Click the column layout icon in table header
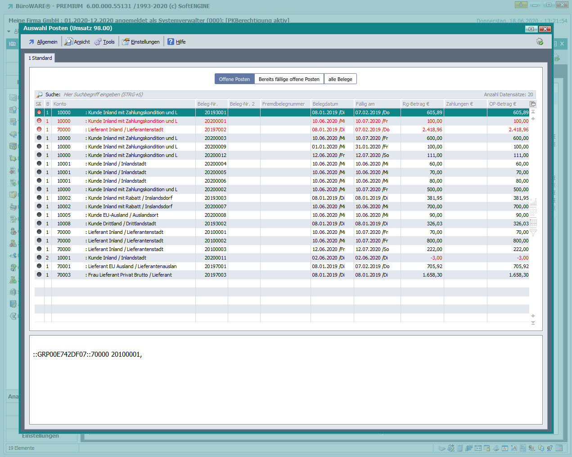The width and height of the screenshot is (572, 457). pyautogui.click(x=533, y=104)
